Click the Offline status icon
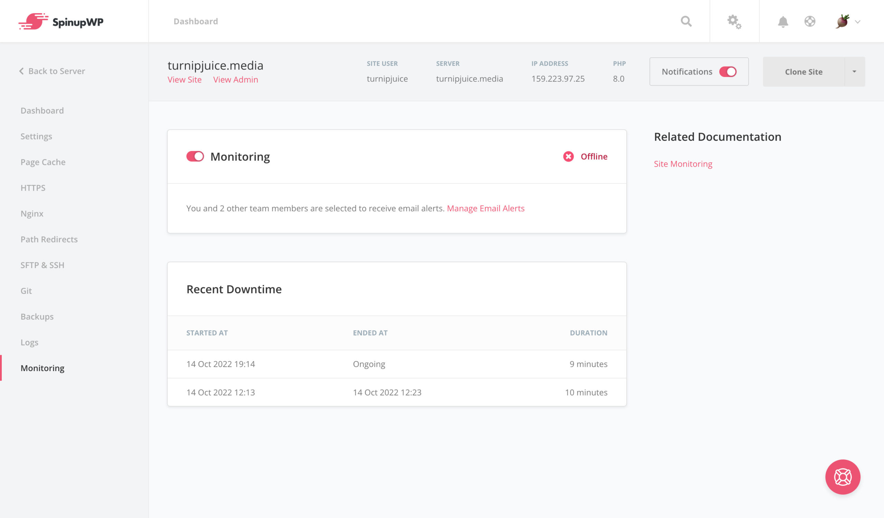 click(x=568, y=157)
